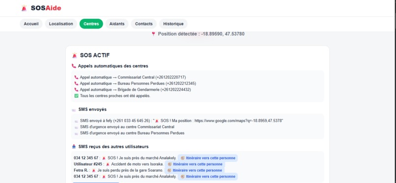Click the inbox icon beside SMS reçus heading
This screenshot has height=183, width=396.
tap(74, 147)
